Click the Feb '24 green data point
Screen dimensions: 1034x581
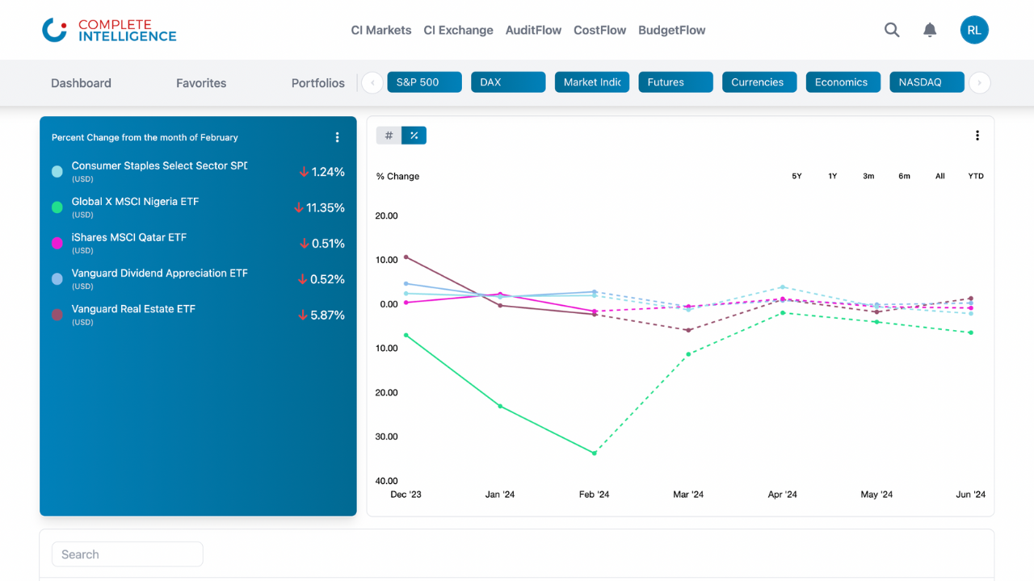594,453
